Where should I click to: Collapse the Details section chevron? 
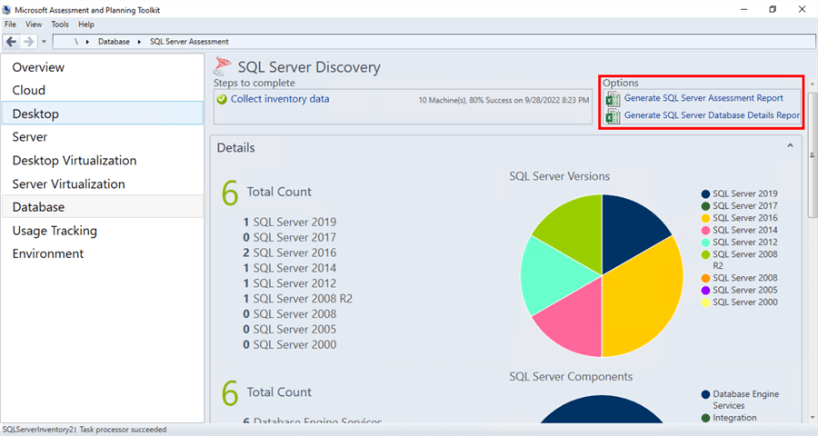coord(790,146)
